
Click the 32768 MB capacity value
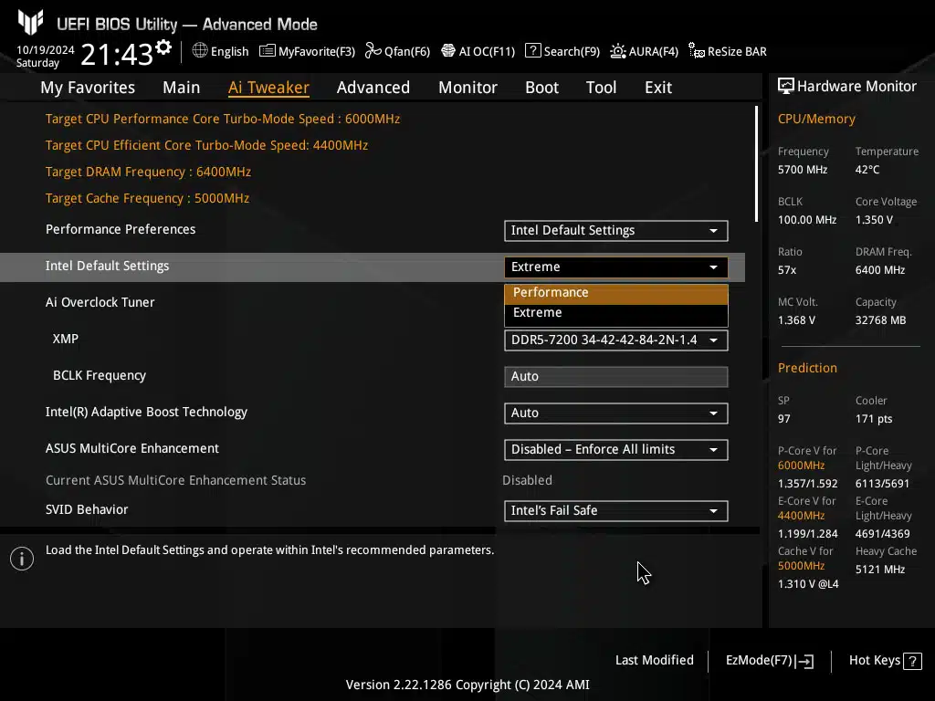tap(881, 320)
